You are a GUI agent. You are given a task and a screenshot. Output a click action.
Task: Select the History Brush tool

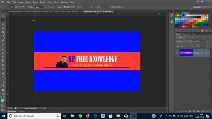[3, 53]
